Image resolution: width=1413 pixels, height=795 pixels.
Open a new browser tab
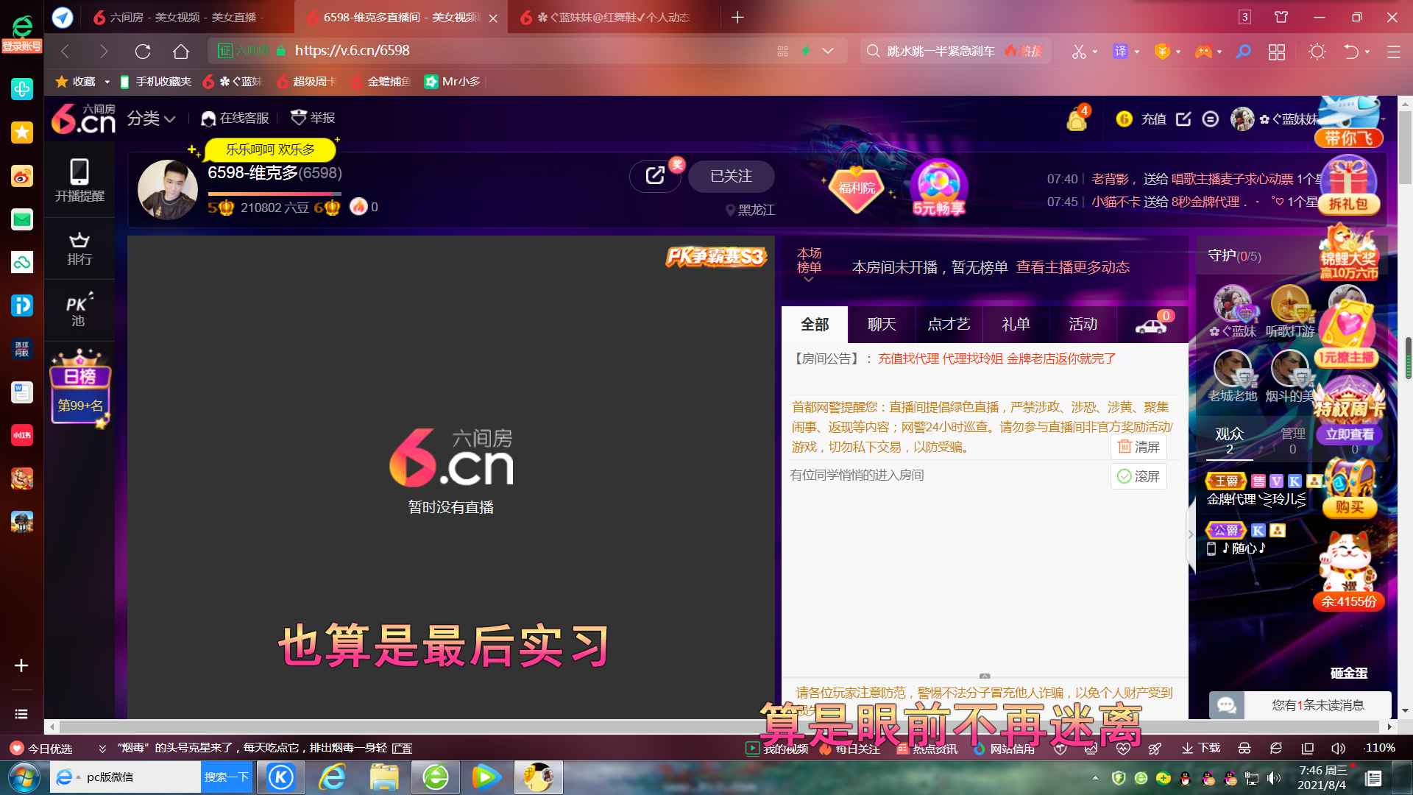click(x=737, y=17)
